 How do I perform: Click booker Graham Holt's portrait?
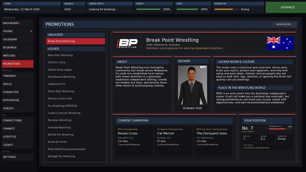192,85
